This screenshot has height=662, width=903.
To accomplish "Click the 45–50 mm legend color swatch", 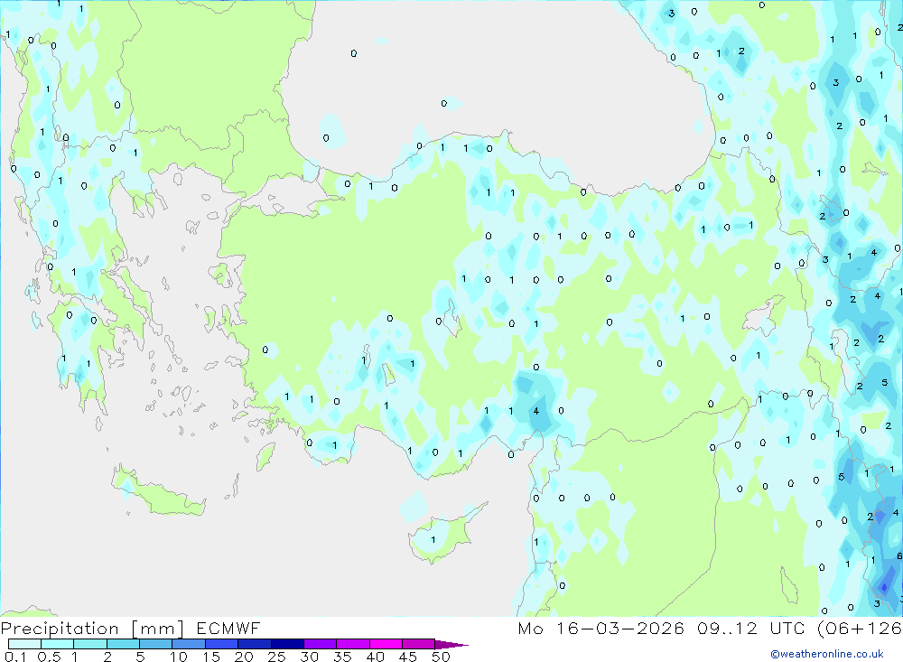I will (x=419, y=644).
